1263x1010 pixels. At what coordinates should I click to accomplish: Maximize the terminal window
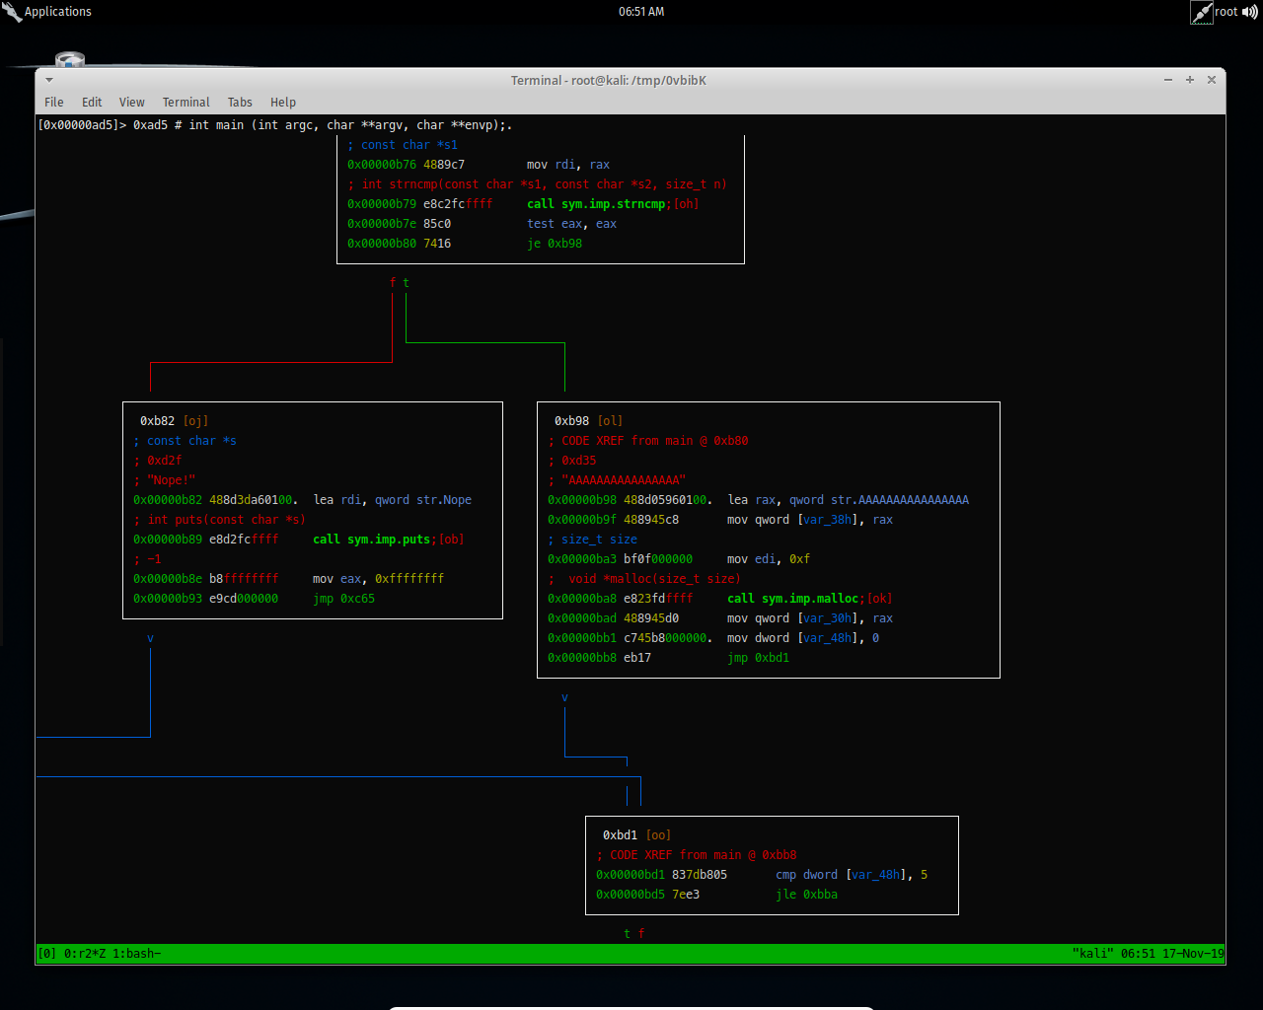[1190, 80]
